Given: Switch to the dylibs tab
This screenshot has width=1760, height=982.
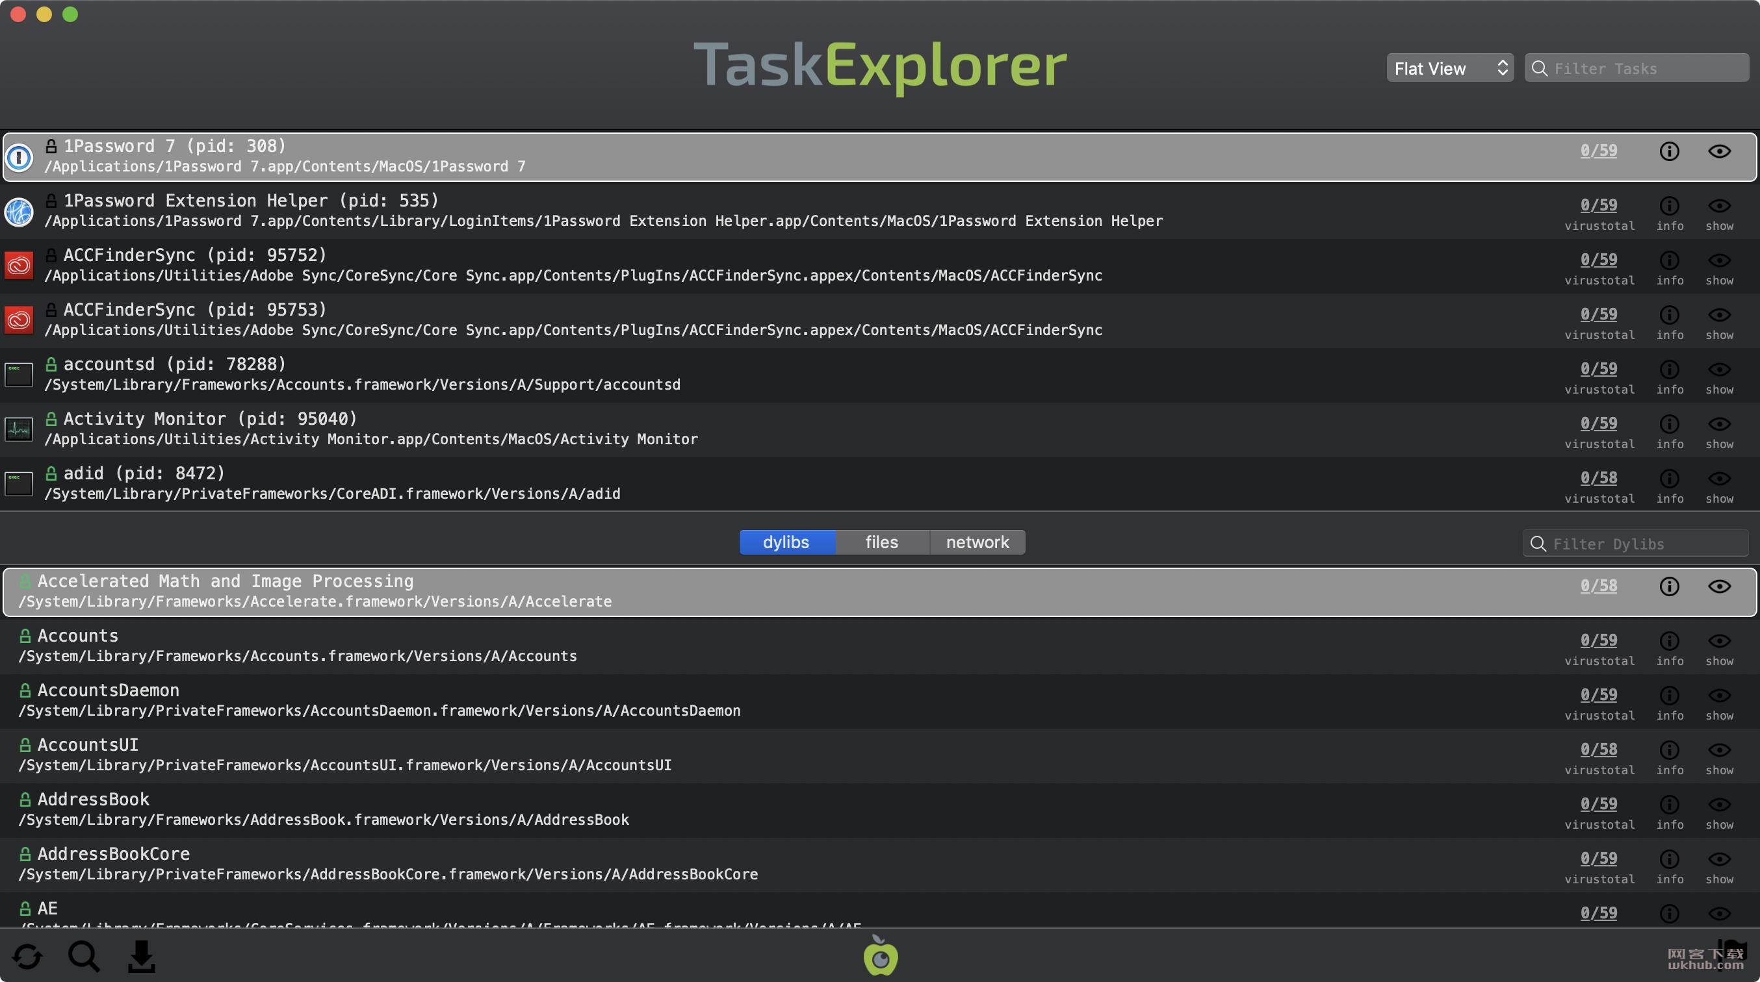Looking at the screenshot, I should 786,542.
